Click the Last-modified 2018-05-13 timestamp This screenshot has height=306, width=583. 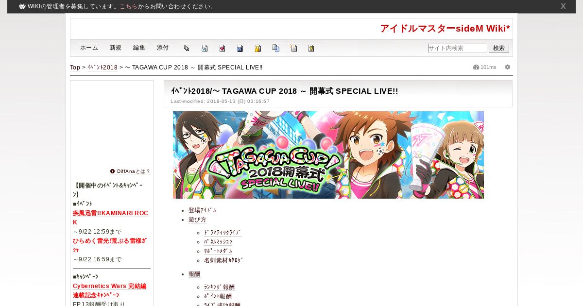(x=220, y=102)
